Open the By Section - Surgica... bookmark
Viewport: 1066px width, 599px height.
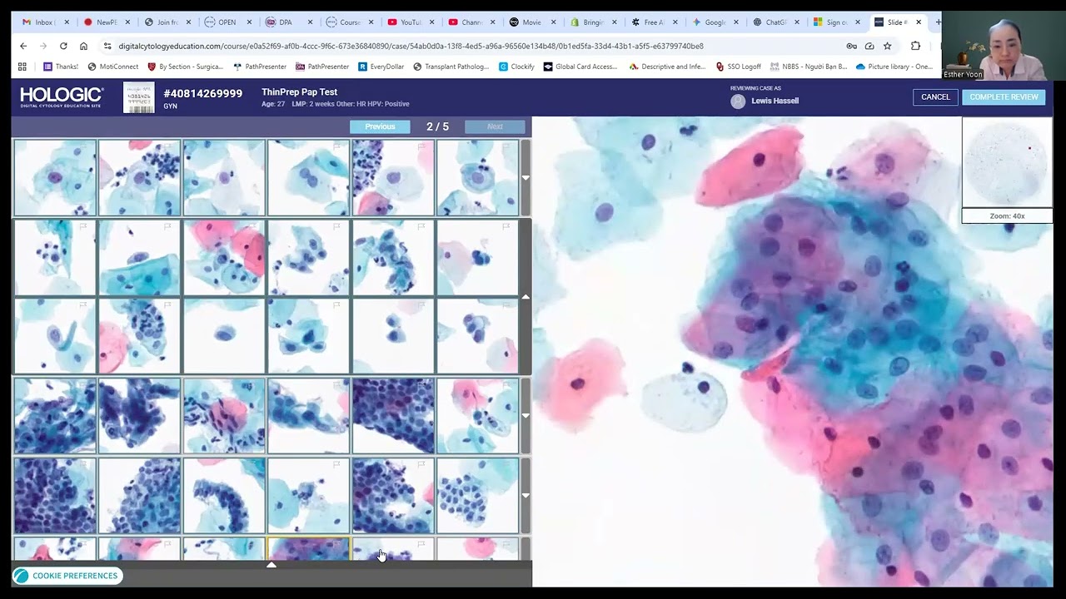coord(186,67)
